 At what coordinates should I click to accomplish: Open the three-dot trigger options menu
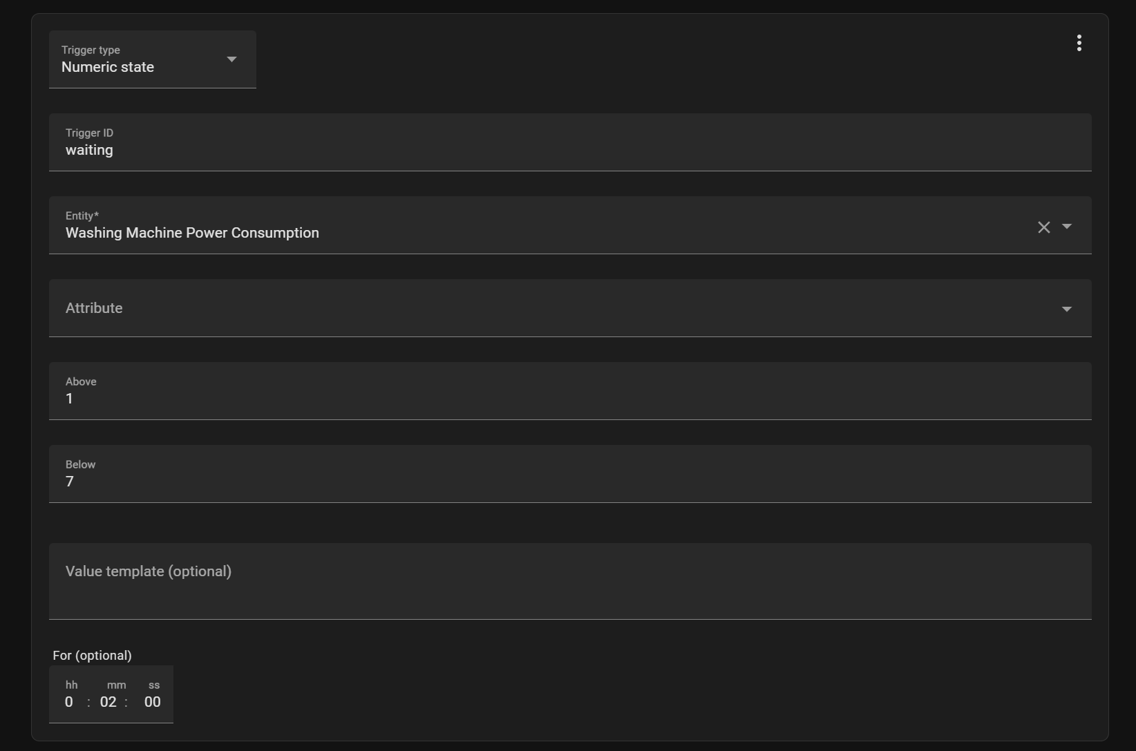coord(1079,43)
